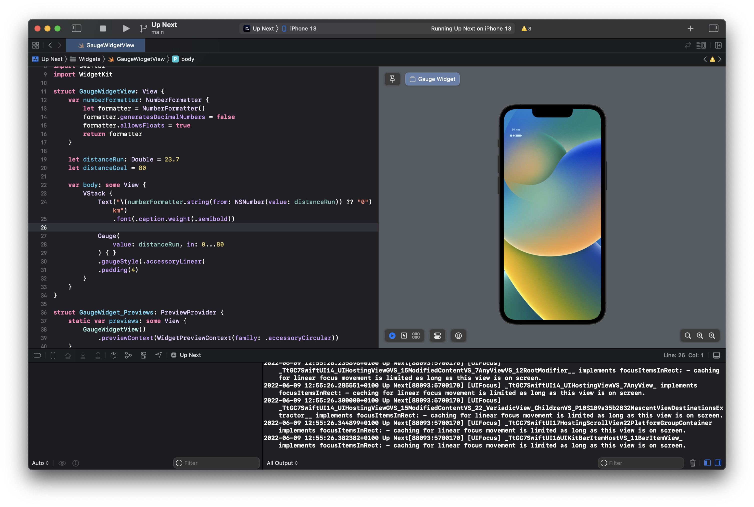
Task: Zoom out the preview canvas
Action: pyautogui.click(x=688, y=336)
